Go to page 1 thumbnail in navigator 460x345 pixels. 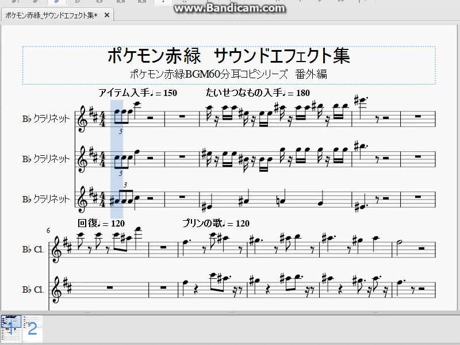coord(11,328)
